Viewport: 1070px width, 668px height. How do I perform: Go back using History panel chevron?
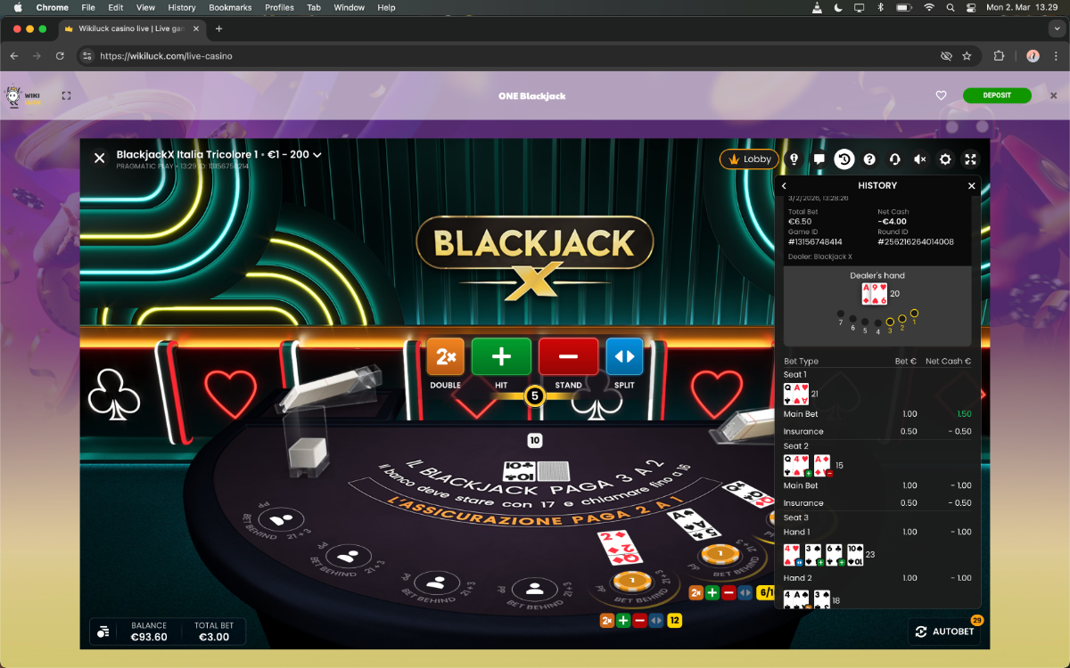click(785, 186)
